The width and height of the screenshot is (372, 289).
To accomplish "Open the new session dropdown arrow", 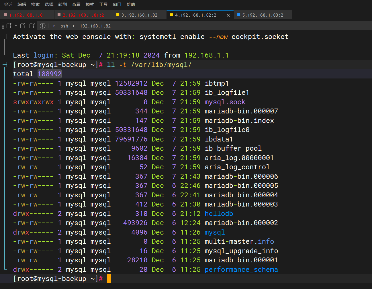I will click(16, 26).
